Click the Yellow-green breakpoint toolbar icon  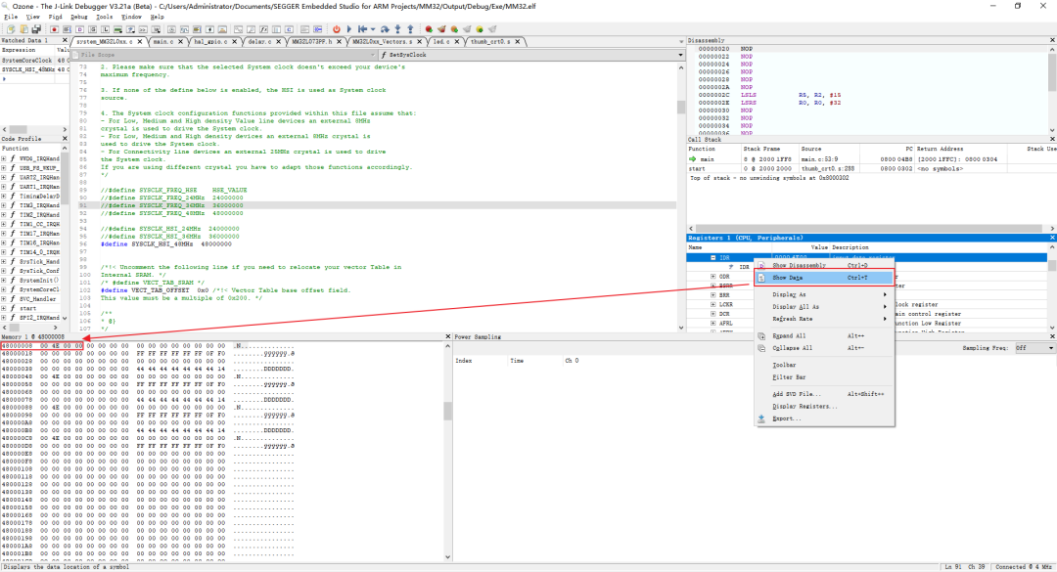point(480,29)
